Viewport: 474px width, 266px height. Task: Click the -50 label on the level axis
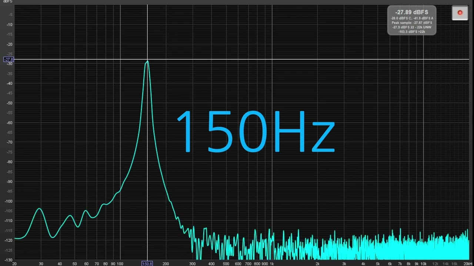pos(10,103)
